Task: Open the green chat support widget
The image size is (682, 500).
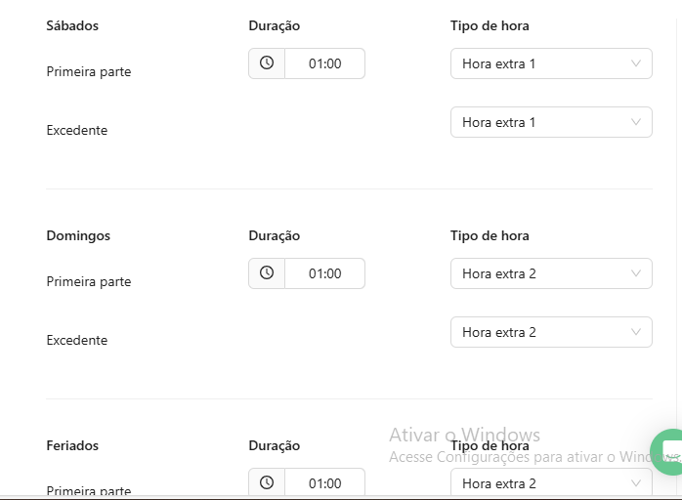Action: point(671,452)
